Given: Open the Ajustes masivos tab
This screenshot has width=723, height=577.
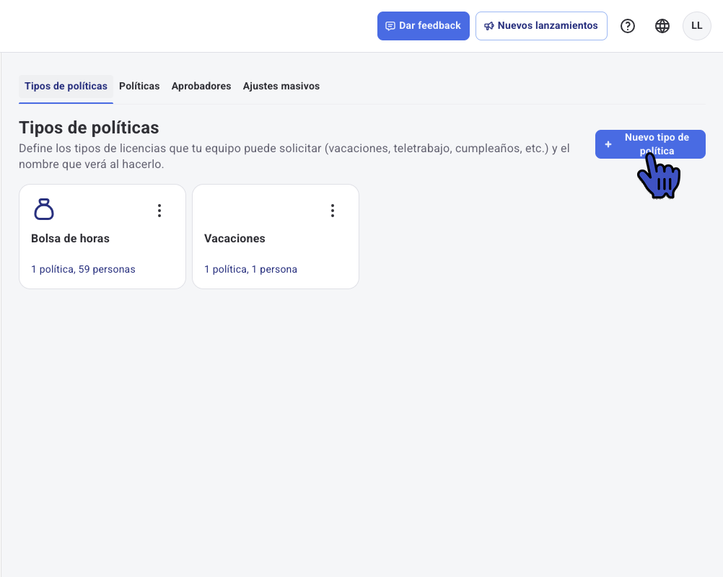Looking at the screenshot, I should pyautogui.click(x=281, y=86).
